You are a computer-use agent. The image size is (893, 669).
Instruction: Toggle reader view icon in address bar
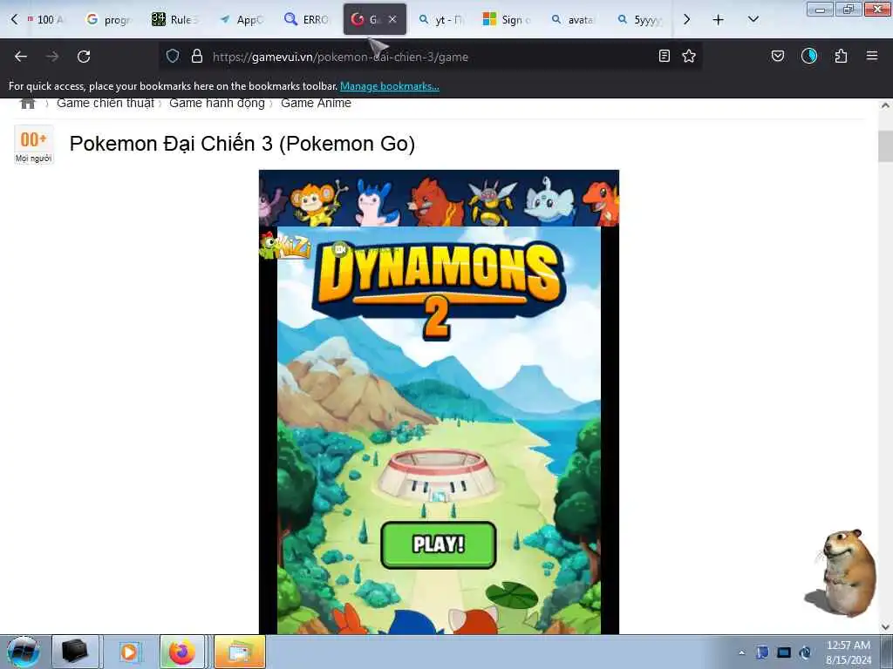tap(664, 56)
